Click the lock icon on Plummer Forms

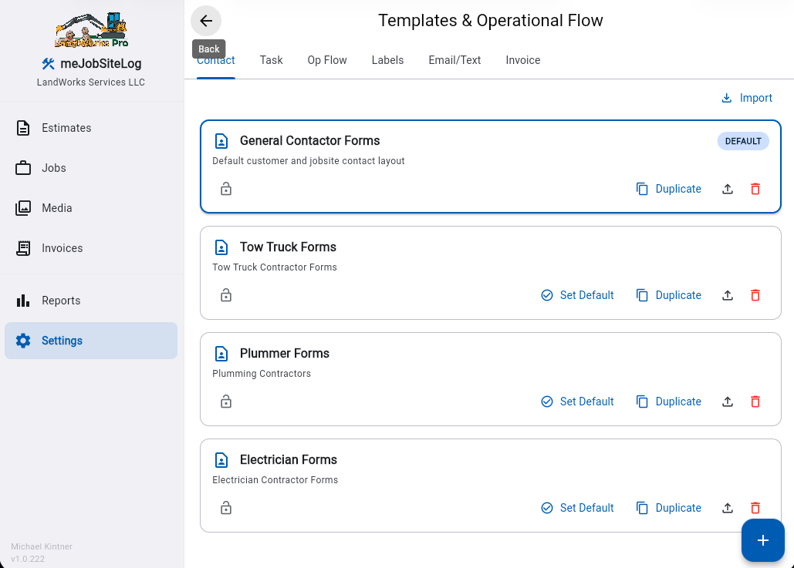click(x=225, y=402)
